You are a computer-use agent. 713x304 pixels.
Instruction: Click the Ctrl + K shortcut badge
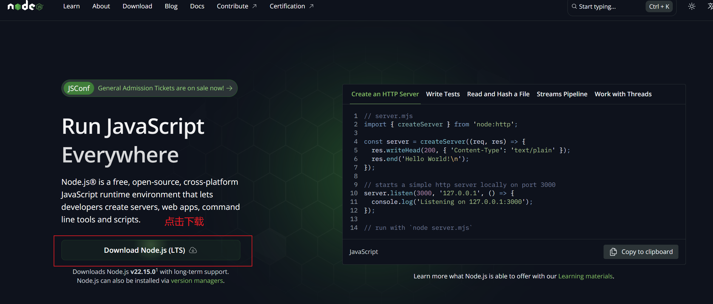659,7
